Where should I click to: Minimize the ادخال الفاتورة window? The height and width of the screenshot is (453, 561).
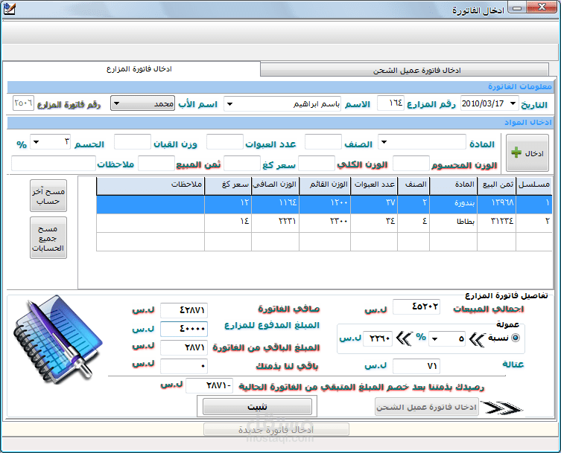coord(517,8)
